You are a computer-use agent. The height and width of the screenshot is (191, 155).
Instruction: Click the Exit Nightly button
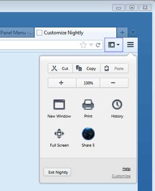(57, 172)
